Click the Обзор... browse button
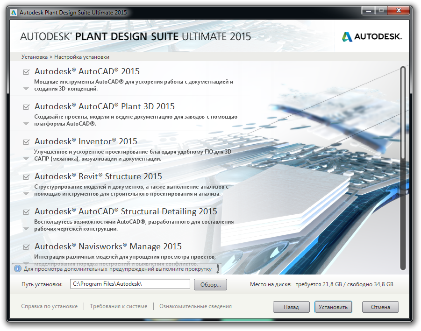 [x=210, y=285]
